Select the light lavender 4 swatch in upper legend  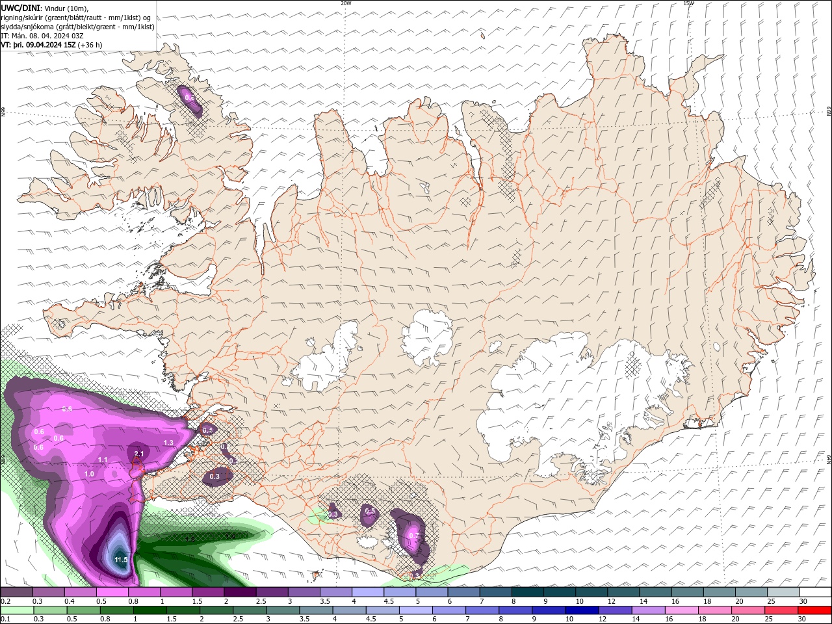point(368,592)
